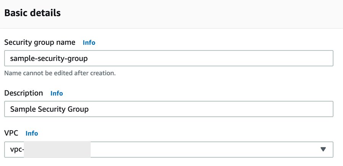The width and height of the screenshot is (343, 166).
Task: Click the word 'Group' in Description field
Action: pos(79,109)
